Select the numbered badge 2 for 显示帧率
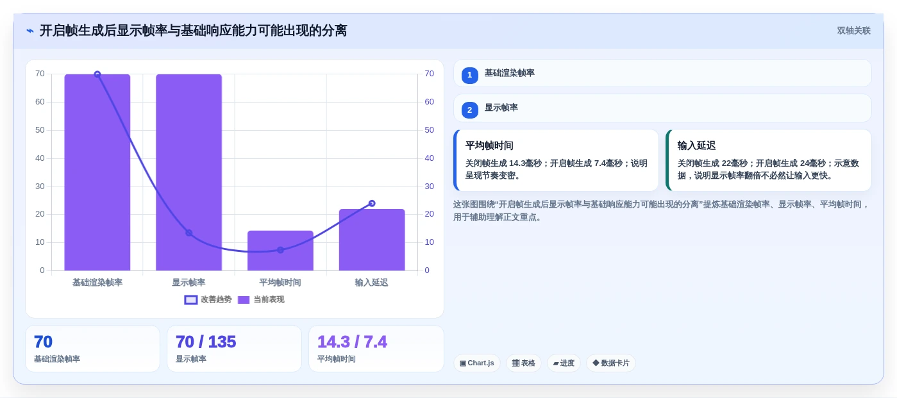 [x=470, y=110]
